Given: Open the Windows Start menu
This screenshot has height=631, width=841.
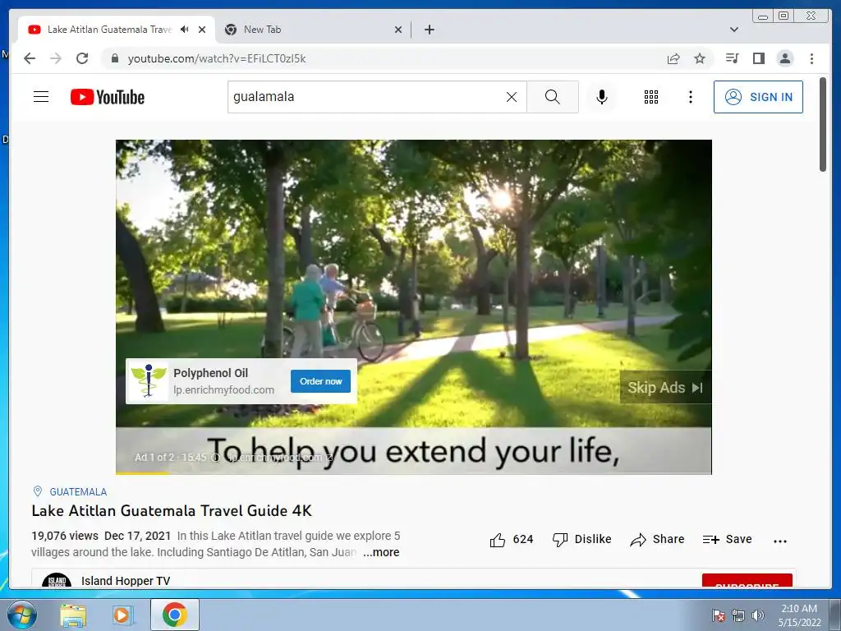Looking at the screenshot, I should click(x=21, y=615).
